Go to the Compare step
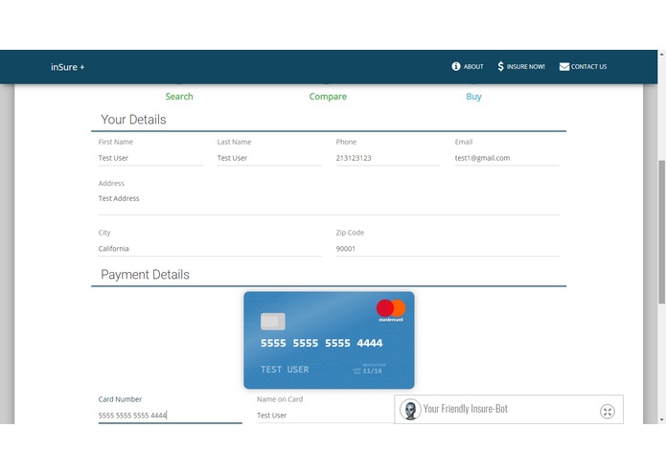The image size is (666, 473). [328, 97]
